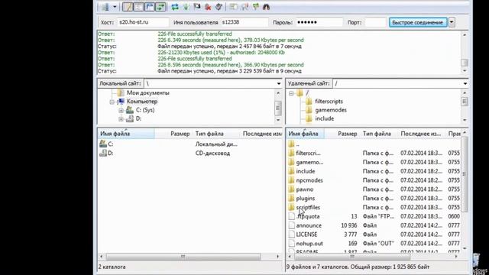
Task: Open the Site Manager dropdown arrow
Action: pyautogui.click(x=115, y=7)
